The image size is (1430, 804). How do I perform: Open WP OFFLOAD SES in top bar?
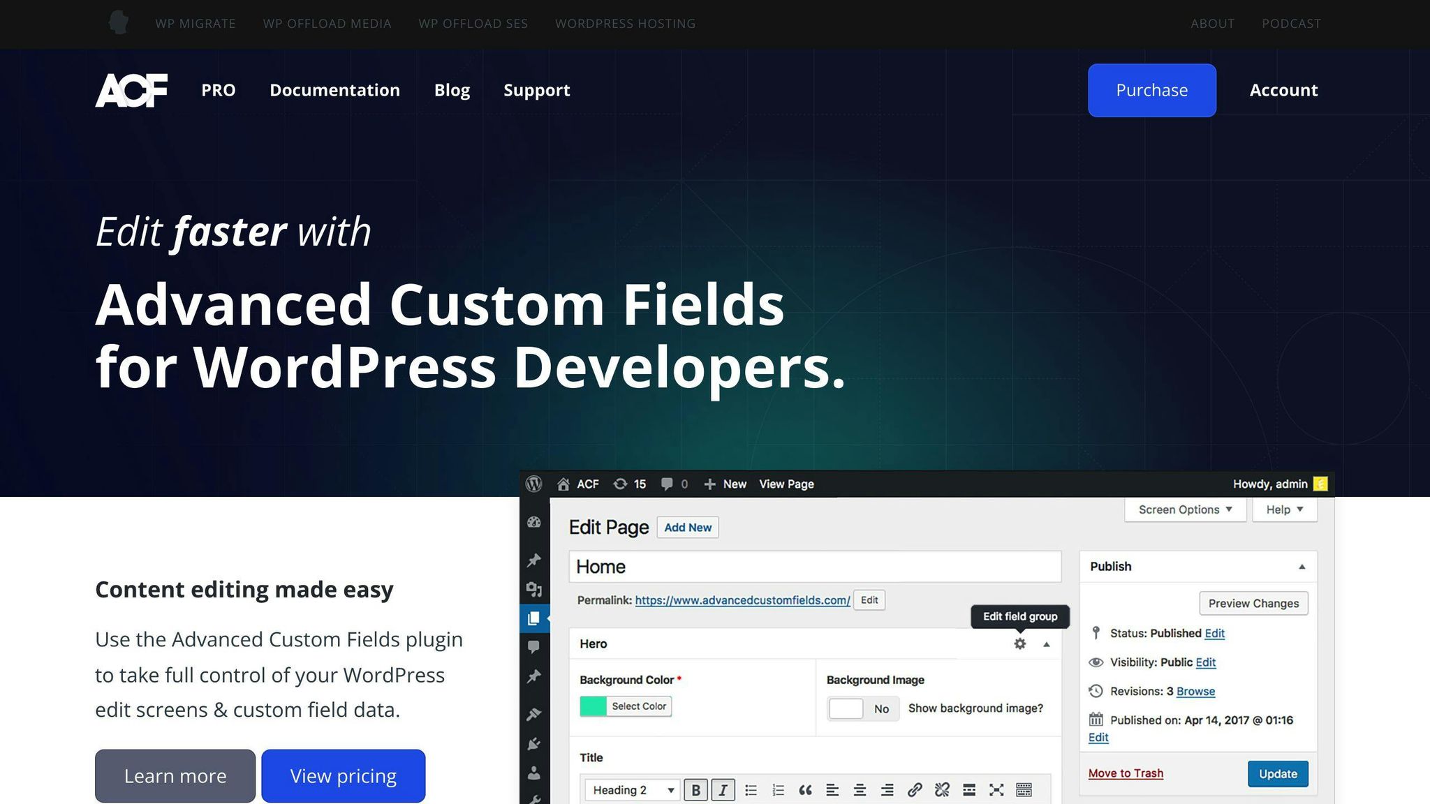473,24
